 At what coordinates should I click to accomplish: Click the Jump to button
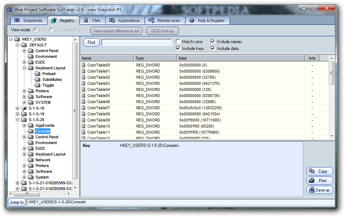17,202
